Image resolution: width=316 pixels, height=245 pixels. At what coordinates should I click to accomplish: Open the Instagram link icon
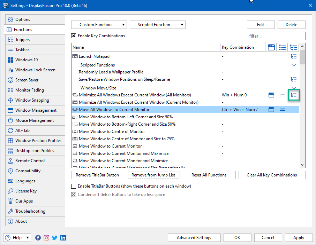(x=46, y=238)
